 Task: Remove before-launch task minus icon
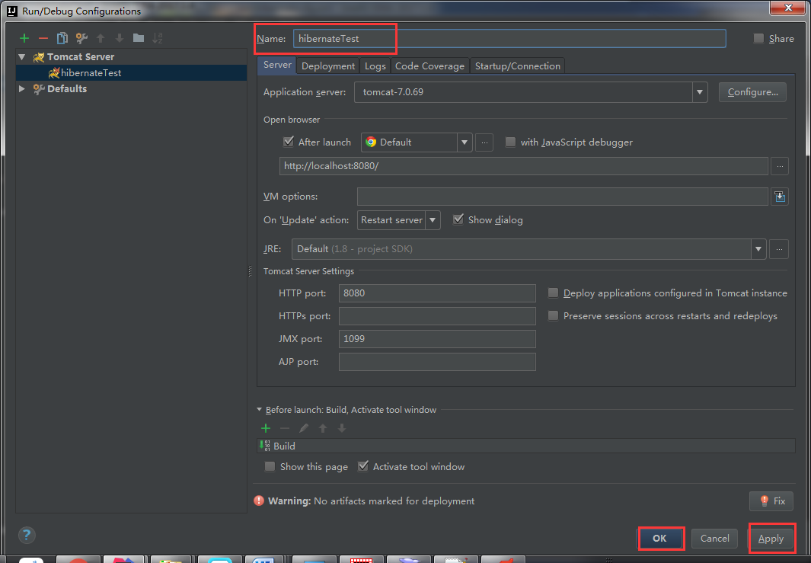tap(285, 428)
